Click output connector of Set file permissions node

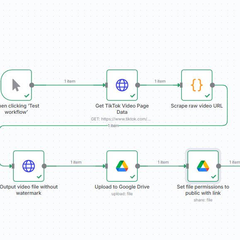click(218, 166)
